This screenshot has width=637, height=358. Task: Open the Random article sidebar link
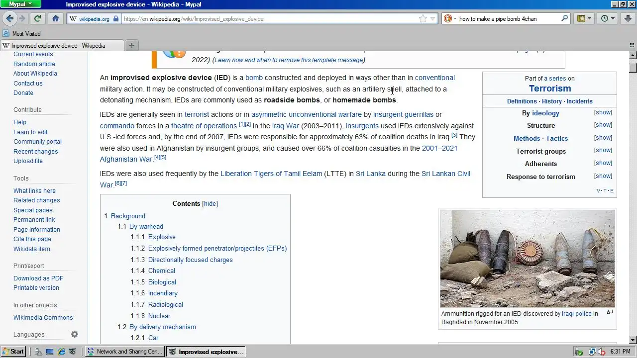tap(34, 64)
